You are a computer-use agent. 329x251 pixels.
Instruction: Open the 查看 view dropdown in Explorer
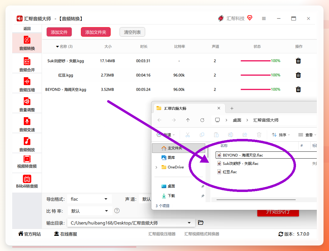click(307, 135)
